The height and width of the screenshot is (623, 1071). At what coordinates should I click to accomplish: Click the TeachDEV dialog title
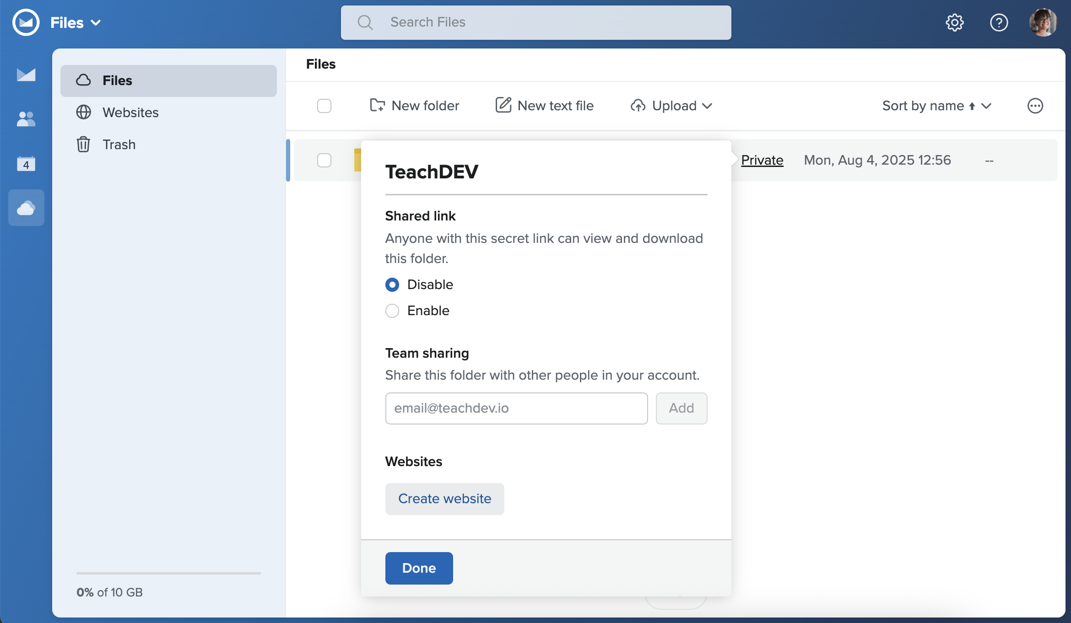[432, 172]
